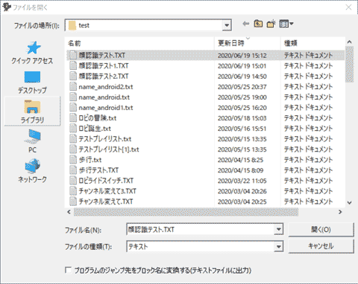Screen dimensions: 358x284
Task: Sort by the Type (種類) column header
Action: (x=313, y=43)
